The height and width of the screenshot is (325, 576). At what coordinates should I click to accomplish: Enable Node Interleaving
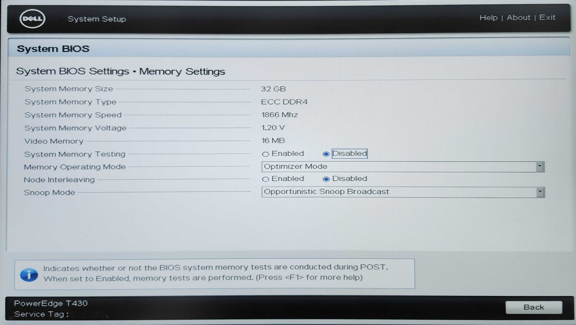point(265,179)
